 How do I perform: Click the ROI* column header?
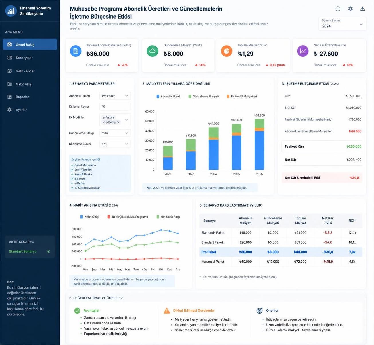click(x=352, y=221)
